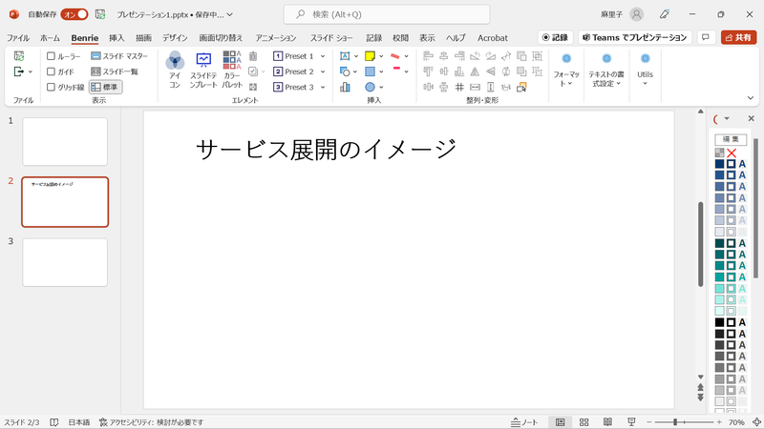Click the normal view status bar icon

pos(561,422)
